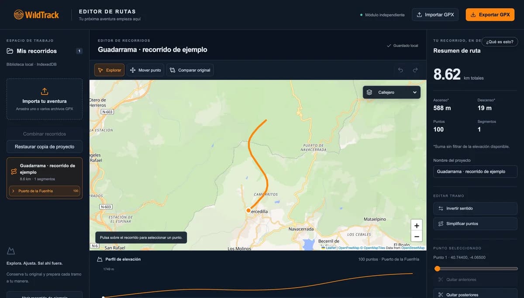Screen dimensions: 524x298
Task: Click the OpenStreetMap attribution link
Action: click(x=413, y=248)
